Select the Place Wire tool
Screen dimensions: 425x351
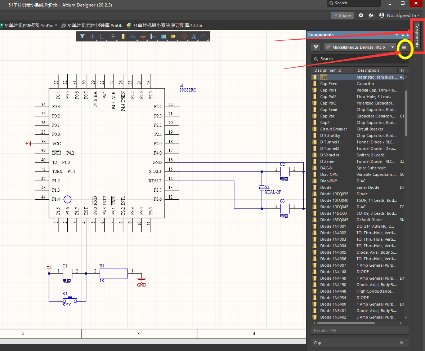(x=133, y=36)
